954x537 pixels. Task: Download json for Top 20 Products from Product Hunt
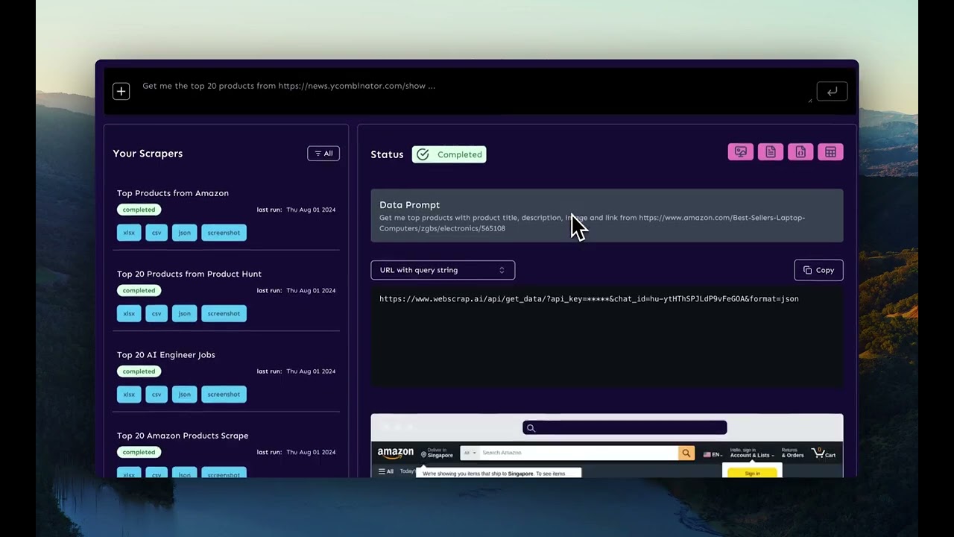[184, 313]
